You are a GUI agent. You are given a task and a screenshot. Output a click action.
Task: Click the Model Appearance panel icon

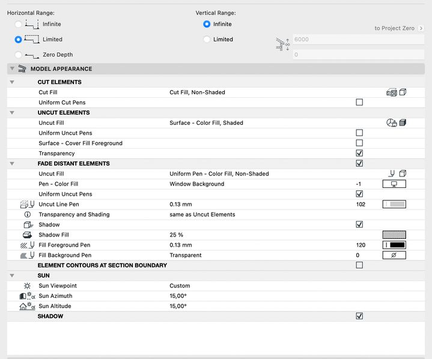point(22,69)
